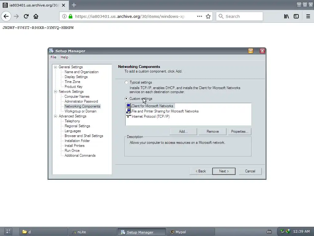Collapse the General Settings tree node

(x=55, y=67)
